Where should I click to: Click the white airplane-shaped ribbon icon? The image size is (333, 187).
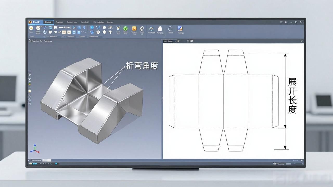[110, 32]
